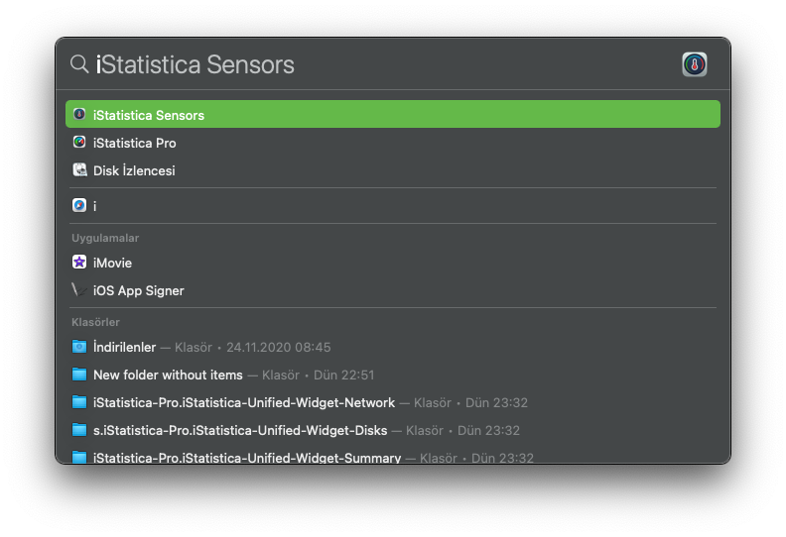Select the iStatistica Sensors top result
786x537 pixels.
(392, 115)
